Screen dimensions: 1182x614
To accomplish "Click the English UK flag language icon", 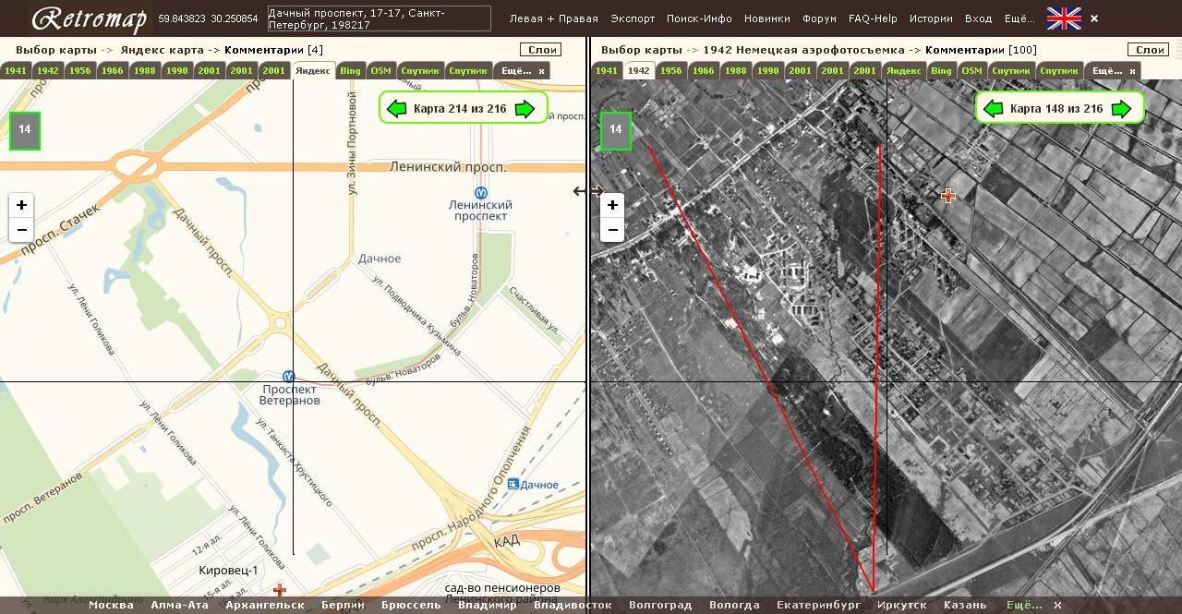I will click(1064, 18).
